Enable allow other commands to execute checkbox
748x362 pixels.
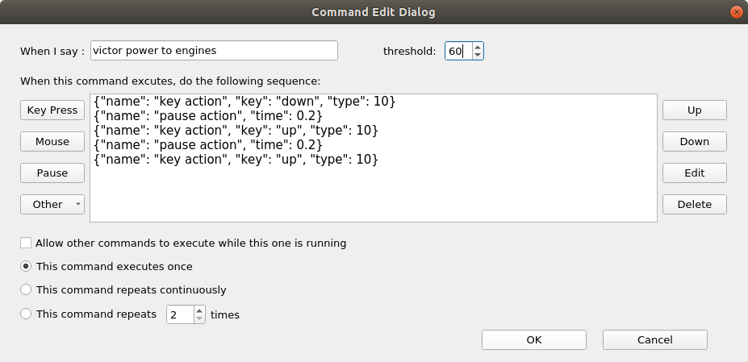(x=27, y=243)
